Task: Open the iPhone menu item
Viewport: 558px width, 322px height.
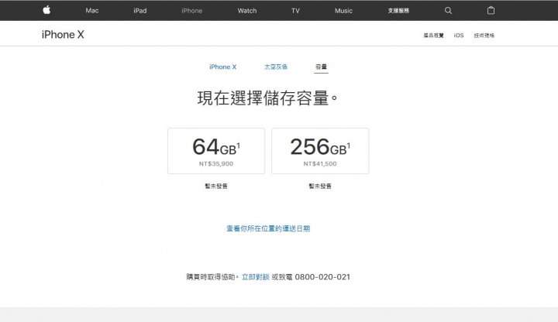Action: click(x=192, y=11)
